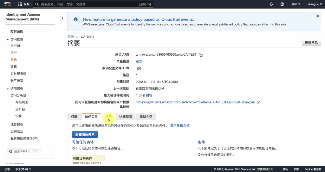Click creation time 2022-01-12 21:54 UTC+0800

pyautogui.click(x=157, y=82)
